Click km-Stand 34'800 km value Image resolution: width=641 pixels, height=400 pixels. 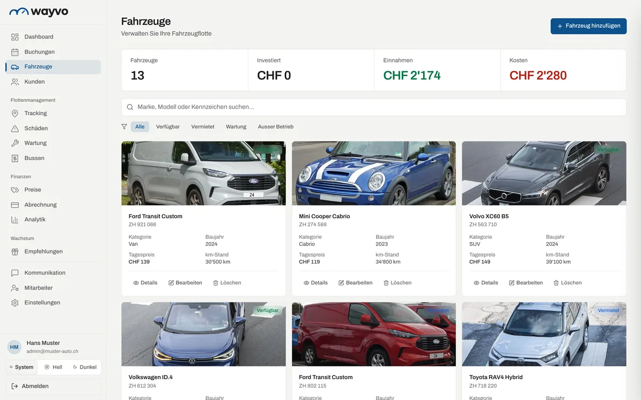tap(388, 262)
